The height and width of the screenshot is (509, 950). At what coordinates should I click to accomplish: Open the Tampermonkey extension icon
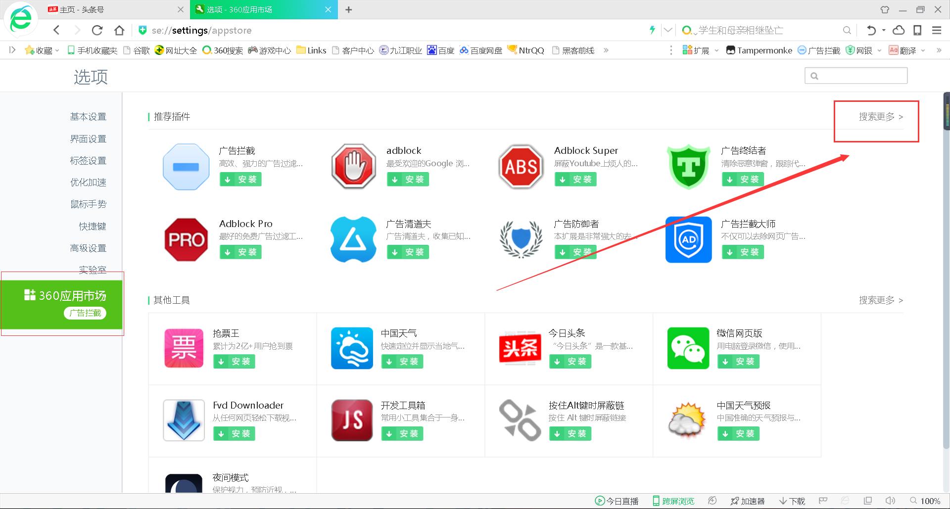(x=730, y=50)
